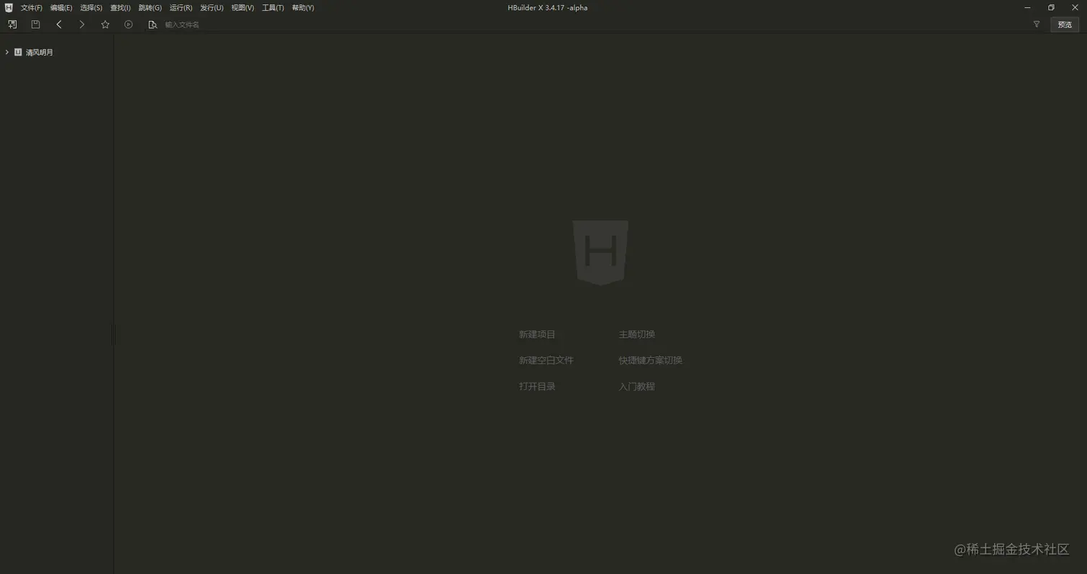Open the 选择(S) menu
This screenshot has height=574, width=1087.
[91, 8]
